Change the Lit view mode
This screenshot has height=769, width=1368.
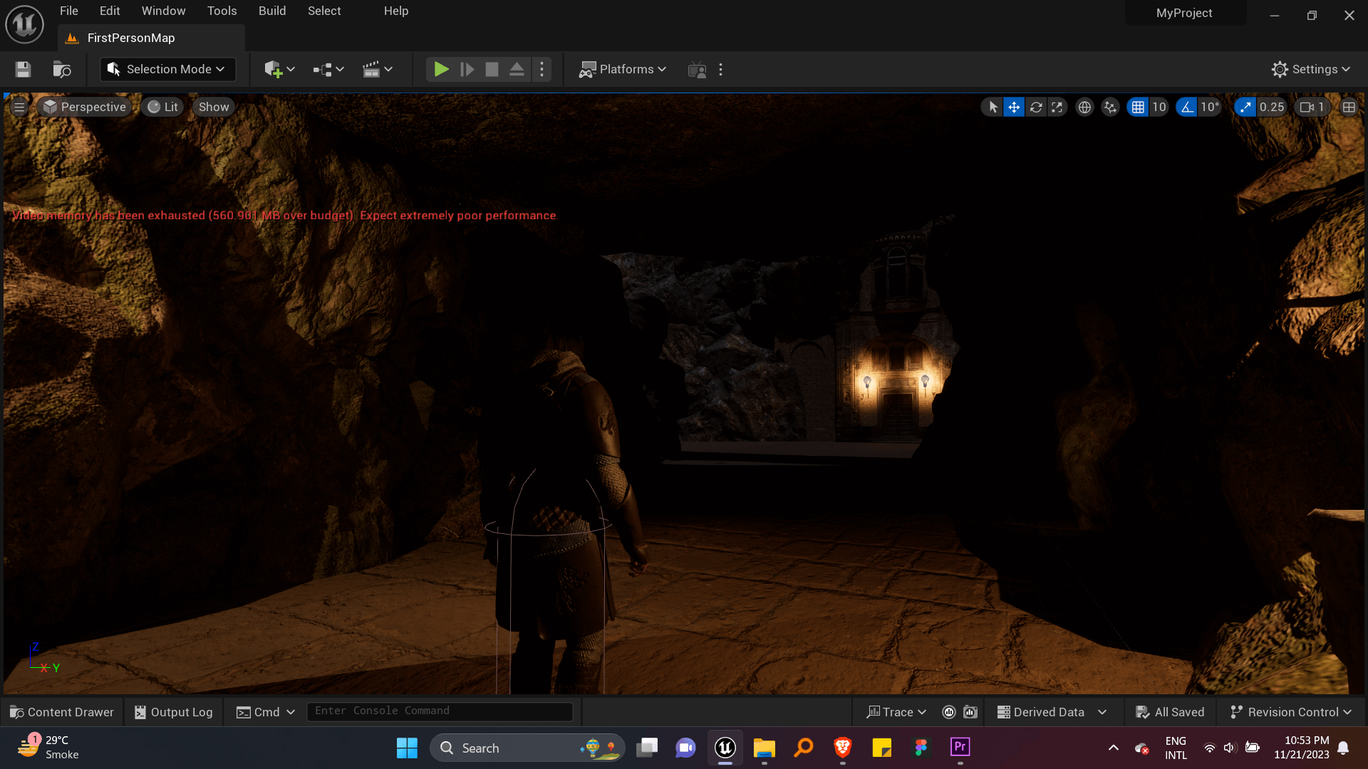[162, 107]
